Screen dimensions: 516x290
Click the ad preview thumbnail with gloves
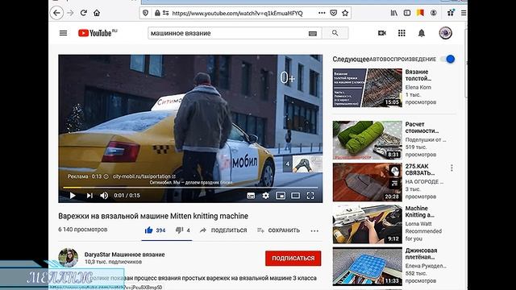pyautogui.click(x=306, y=164)
